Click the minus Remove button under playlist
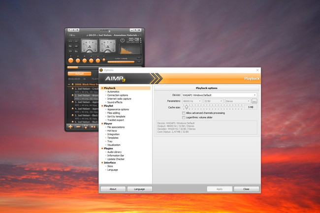 (x=78, y=127)
